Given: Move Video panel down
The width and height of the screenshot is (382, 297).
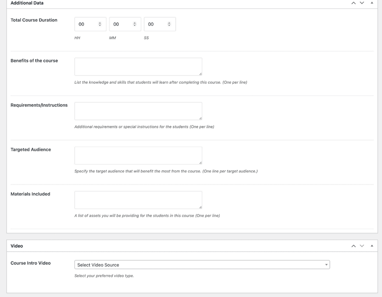Looking at the screenshot, I should coord(362,246).
